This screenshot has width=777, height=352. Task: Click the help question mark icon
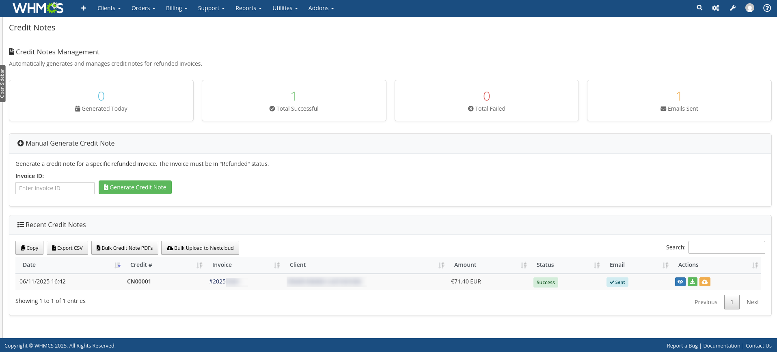[767, 8]
